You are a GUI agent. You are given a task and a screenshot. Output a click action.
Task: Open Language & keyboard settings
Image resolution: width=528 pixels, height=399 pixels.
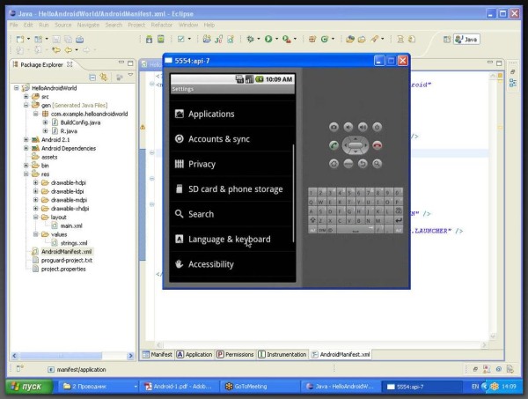click(x=229, y=240)
